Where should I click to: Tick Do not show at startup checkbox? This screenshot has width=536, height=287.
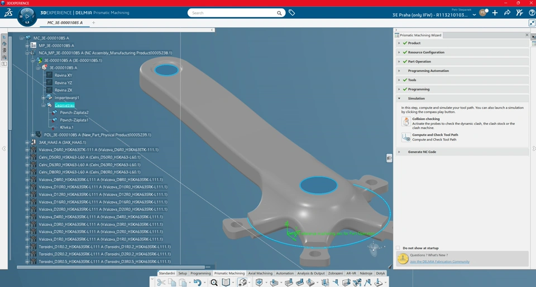coord(398,248)
